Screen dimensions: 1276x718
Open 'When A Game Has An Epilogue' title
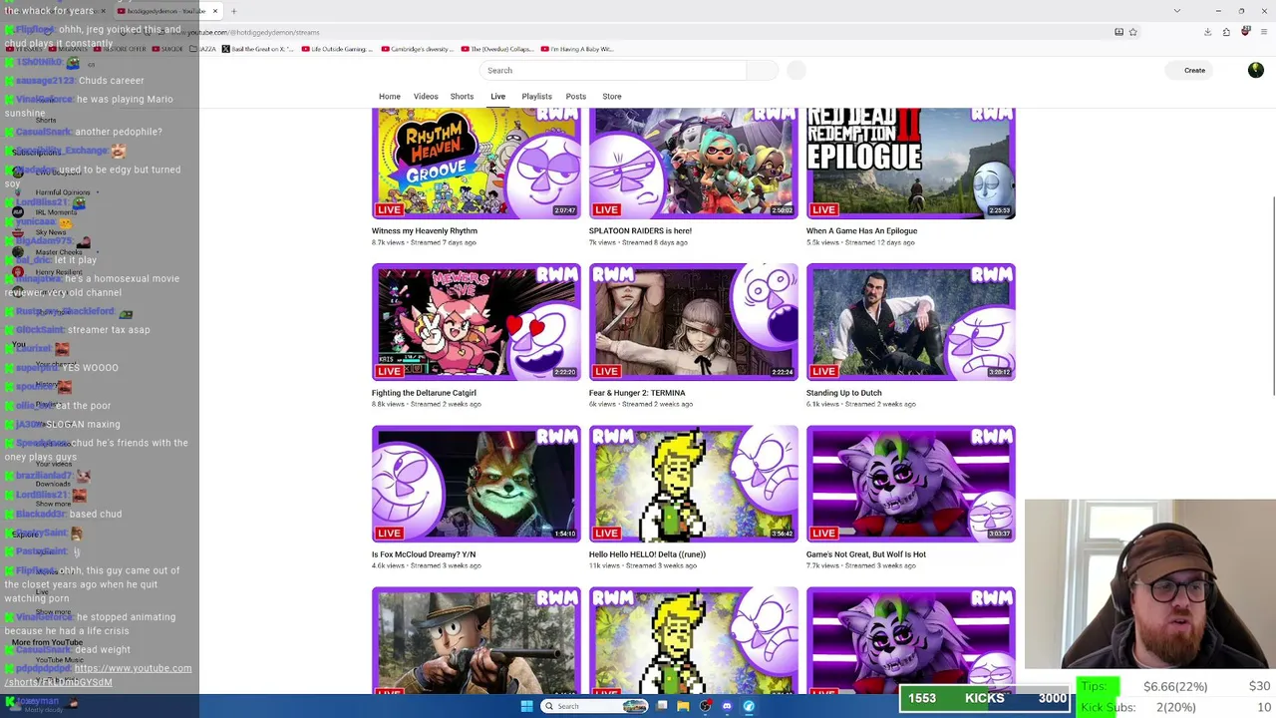[861, 230]
